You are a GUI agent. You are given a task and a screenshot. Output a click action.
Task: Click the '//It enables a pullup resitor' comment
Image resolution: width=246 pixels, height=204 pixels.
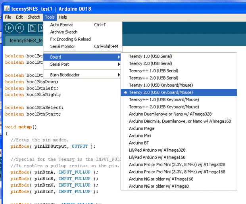pyautogui.click(x=65, y=166)
